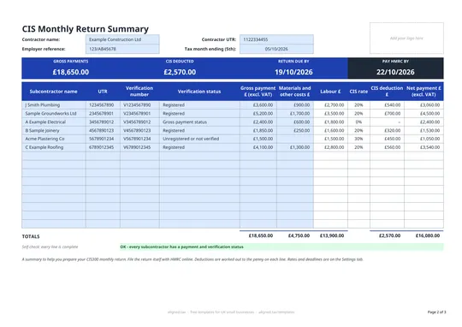Select the 'Gross payment status' verification cell
The width and height of the screenshot is (462, 327).
pos(199,122)
